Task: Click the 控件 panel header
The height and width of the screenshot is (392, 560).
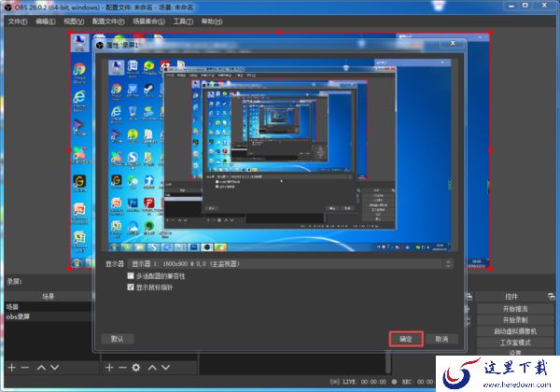Action: pyautogui.click(x=511, y=297)
